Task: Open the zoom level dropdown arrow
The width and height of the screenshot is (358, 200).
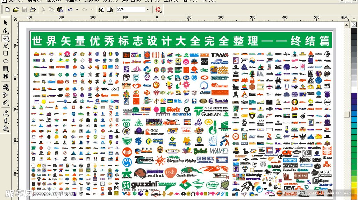Action: point(148,9)
